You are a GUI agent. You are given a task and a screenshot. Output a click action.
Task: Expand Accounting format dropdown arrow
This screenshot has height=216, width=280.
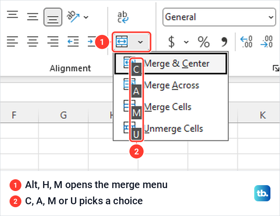coord(186,42)
